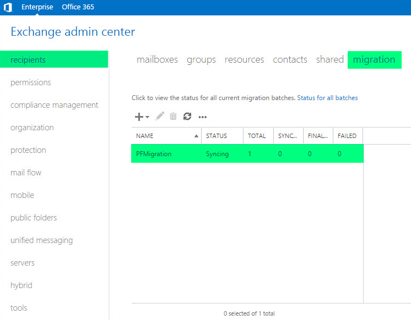Image resolution: width=411 pixels, height=320 pixels.
Task: Select the Office 365 header link
Action: 78,7
